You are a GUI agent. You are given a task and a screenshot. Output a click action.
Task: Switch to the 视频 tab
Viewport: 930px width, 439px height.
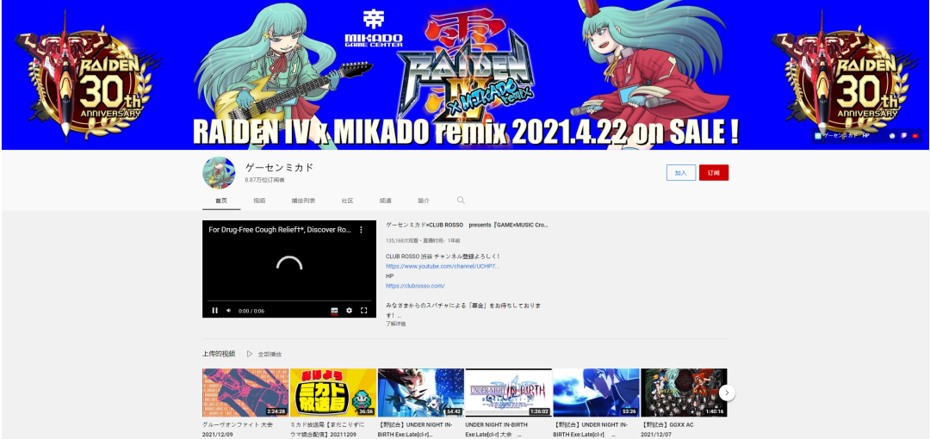[259, 201]
